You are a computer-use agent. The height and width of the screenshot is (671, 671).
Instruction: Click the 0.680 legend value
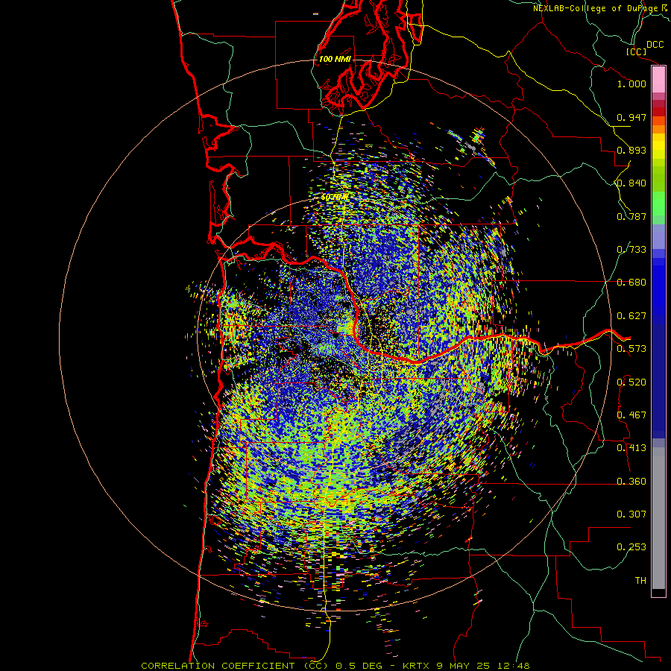click(631, 283)
